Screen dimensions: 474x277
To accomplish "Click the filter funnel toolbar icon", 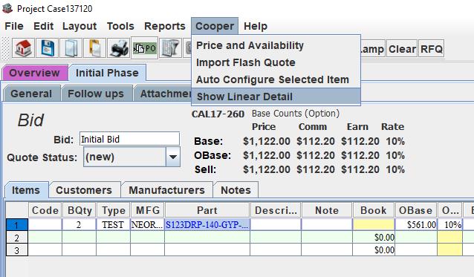I will [x=170, y=48].
